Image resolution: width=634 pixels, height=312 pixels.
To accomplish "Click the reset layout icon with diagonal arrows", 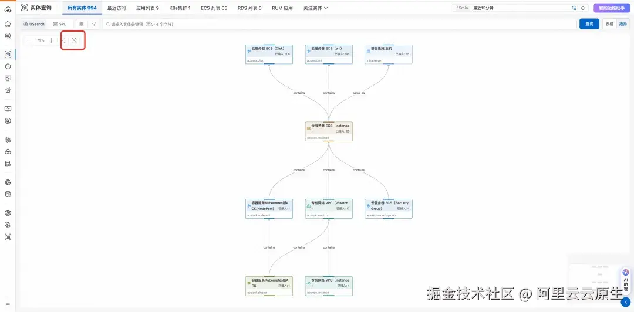I will click(74, 40).
